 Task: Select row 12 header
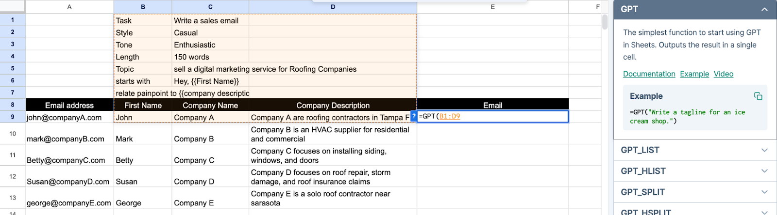coord(13,176)
